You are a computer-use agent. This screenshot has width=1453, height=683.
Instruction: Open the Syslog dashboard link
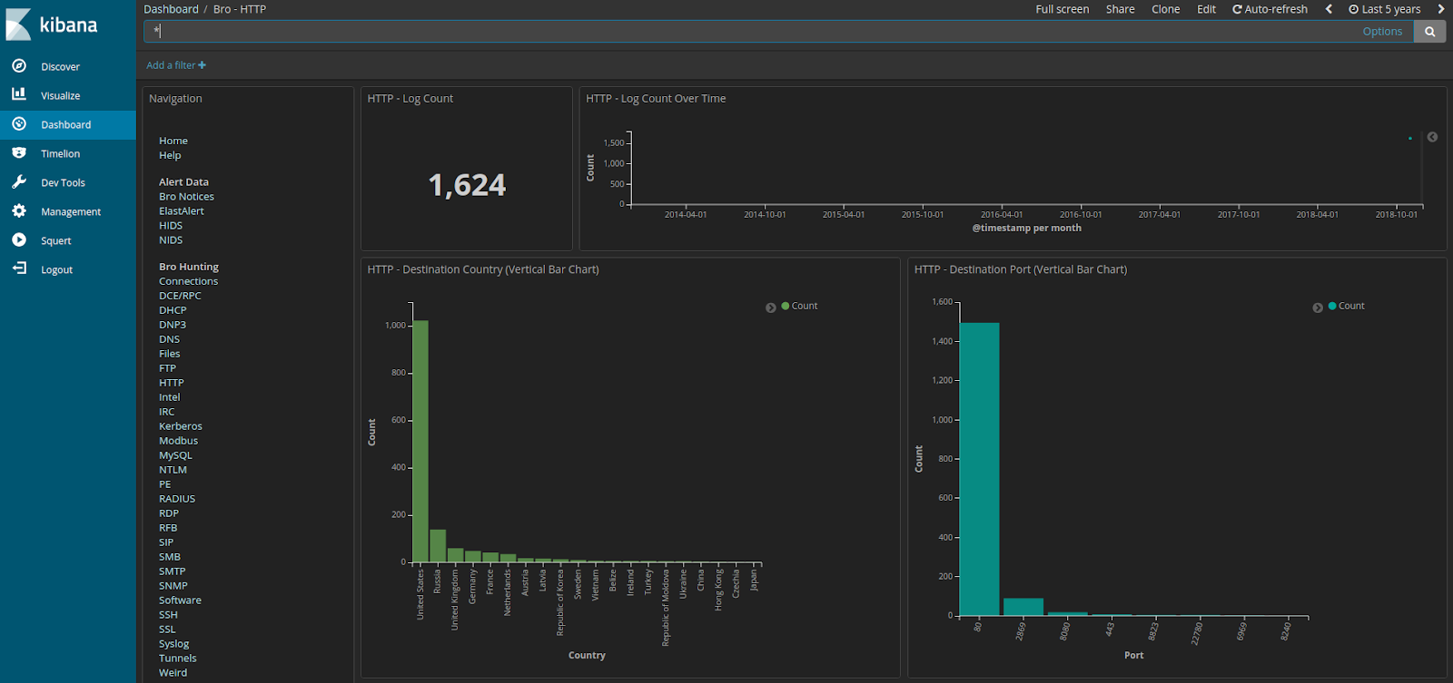pos(173,644)
